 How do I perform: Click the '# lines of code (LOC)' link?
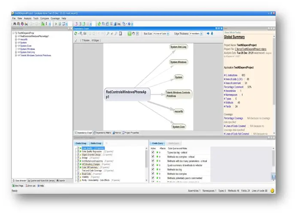233,79
